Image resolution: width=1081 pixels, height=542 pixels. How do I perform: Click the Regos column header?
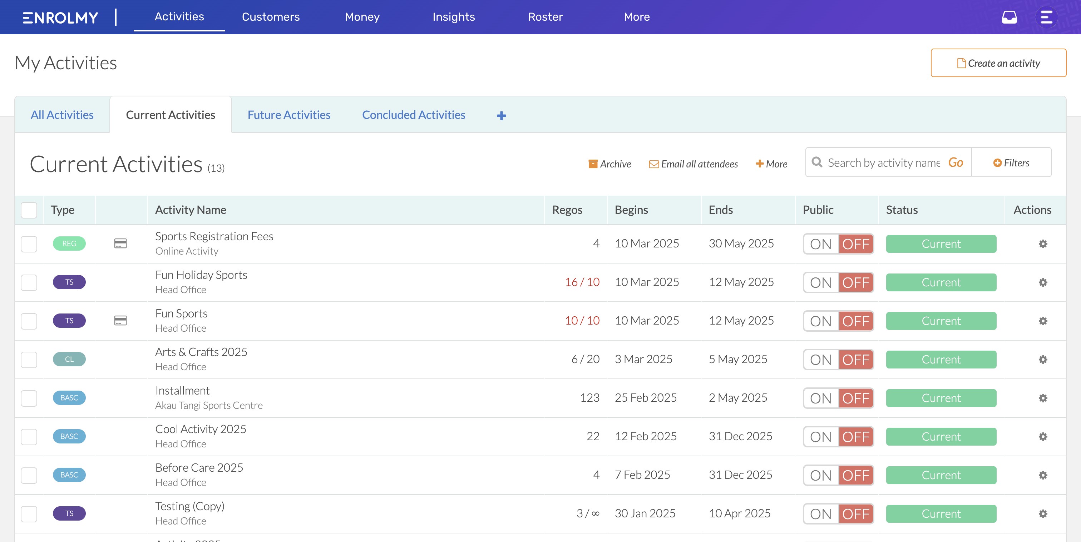click(x=567, y=210)
